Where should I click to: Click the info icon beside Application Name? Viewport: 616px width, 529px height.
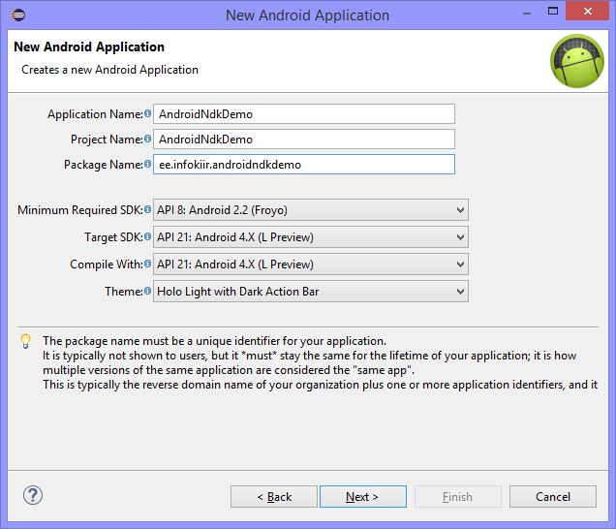(148, 114)
